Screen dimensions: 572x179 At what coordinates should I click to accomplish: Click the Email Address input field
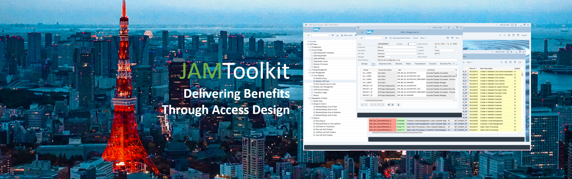[x=417, y=60]
